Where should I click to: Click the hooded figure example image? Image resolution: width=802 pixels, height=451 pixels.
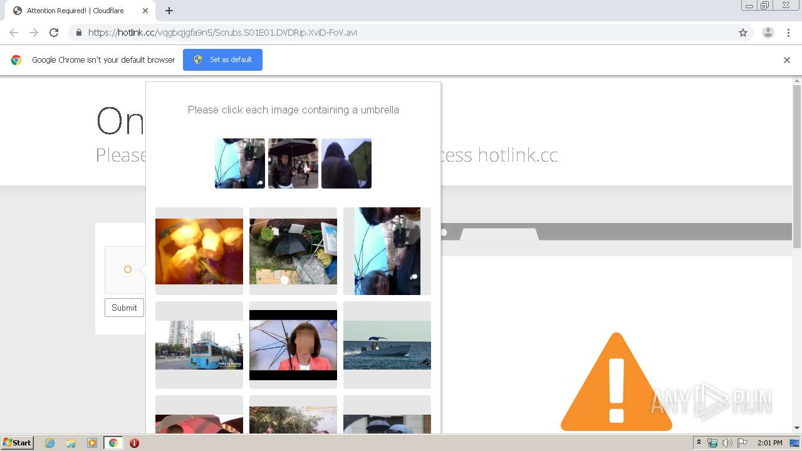pos(346,163)
